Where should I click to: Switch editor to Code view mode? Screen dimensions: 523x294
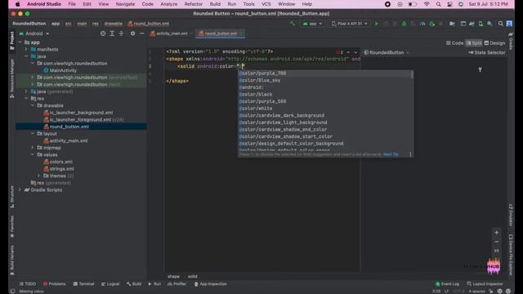[454, 43]
